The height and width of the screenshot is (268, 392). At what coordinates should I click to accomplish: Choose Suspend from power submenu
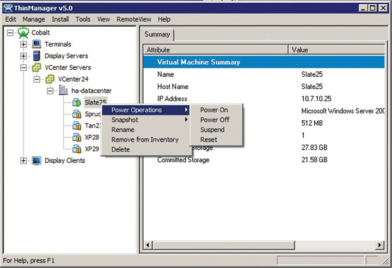(x=216, y=130)
